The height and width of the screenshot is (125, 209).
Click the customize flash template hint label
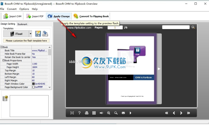(26, 41)
